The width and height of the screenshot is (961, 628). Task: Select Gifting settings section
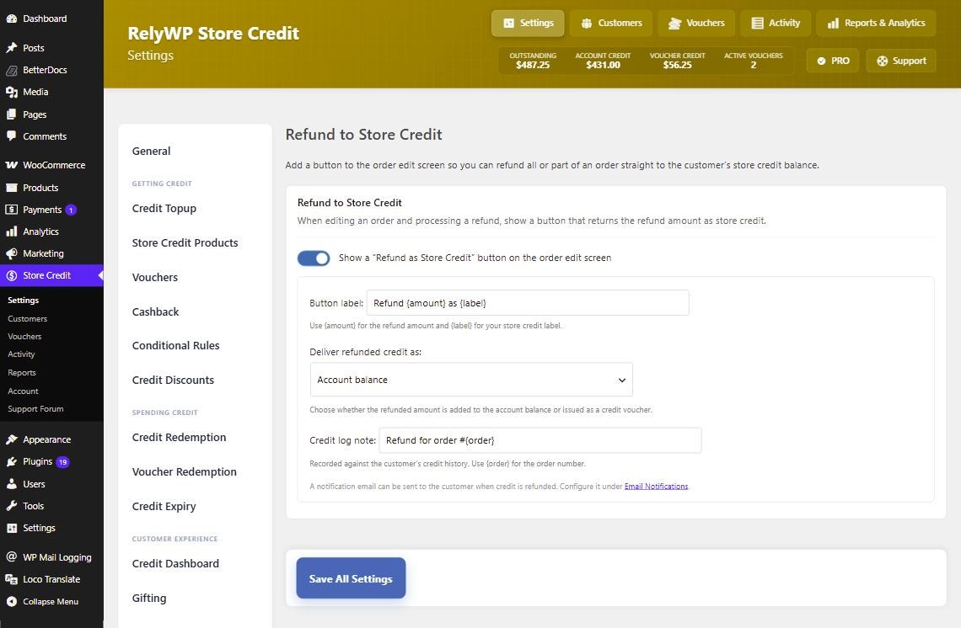click(x=149, y=599)
